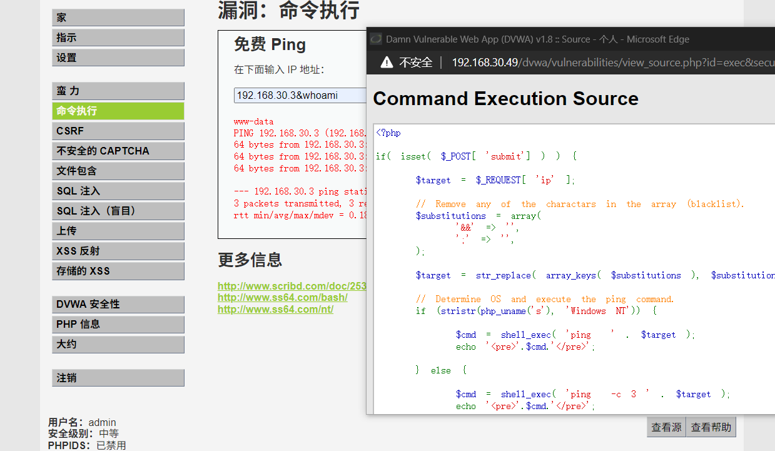
Task: Open the XSS 反射 page
Action: pos(118,251)
